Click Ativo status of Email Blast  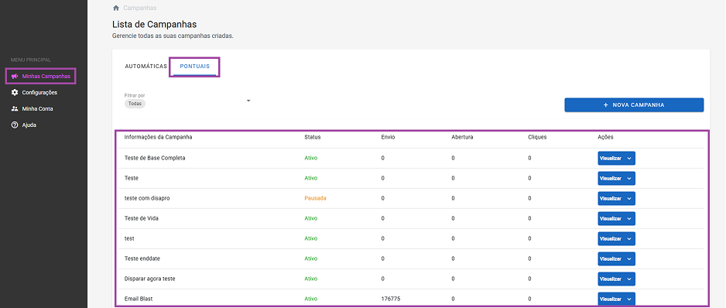(x=310, y=299)
